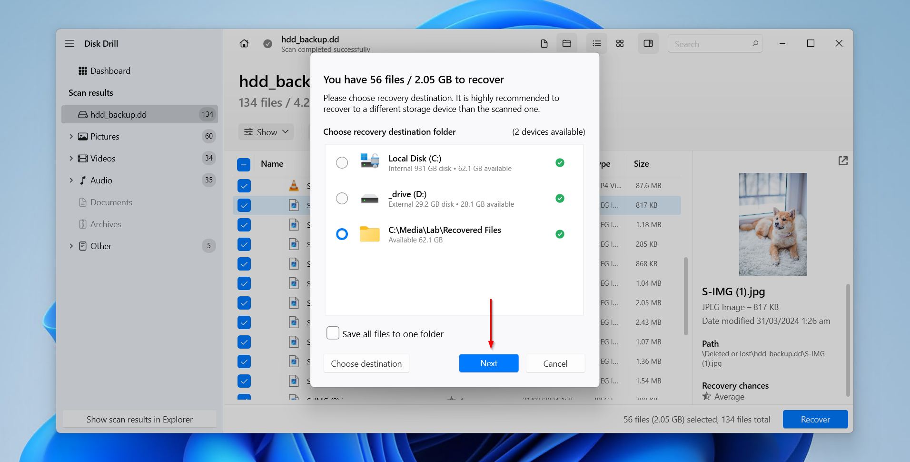910x462 pixels.
Task: Click the Next button
Action: (x=488, y=363)
